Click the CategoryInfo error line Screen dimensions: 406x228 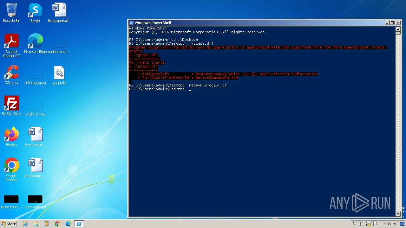coord(228,74)
